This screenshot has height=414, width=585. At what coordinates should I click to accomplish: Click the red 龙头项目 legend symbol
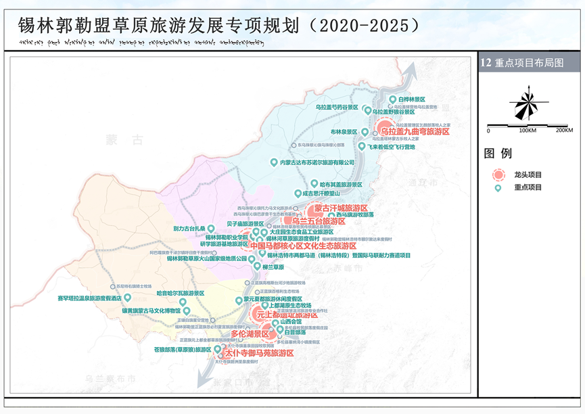[498, 175]
